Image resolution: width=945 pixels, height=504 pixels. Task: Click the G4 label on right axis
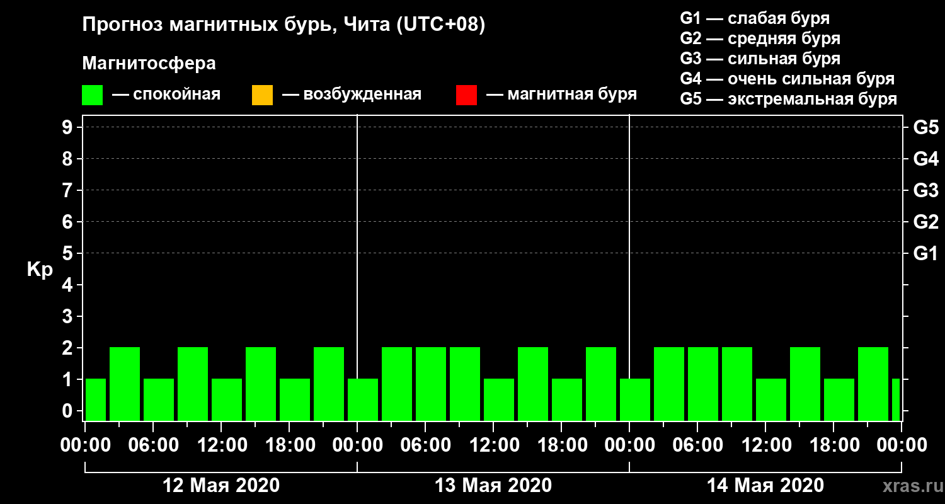[x=925, y=159]
